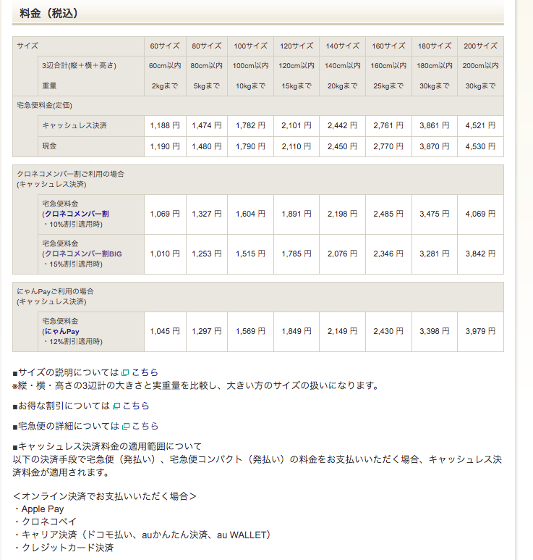The width and height of the screenshot is (533, 560).
Task: Click cash price 3,870 円
Action: (435, 146)
